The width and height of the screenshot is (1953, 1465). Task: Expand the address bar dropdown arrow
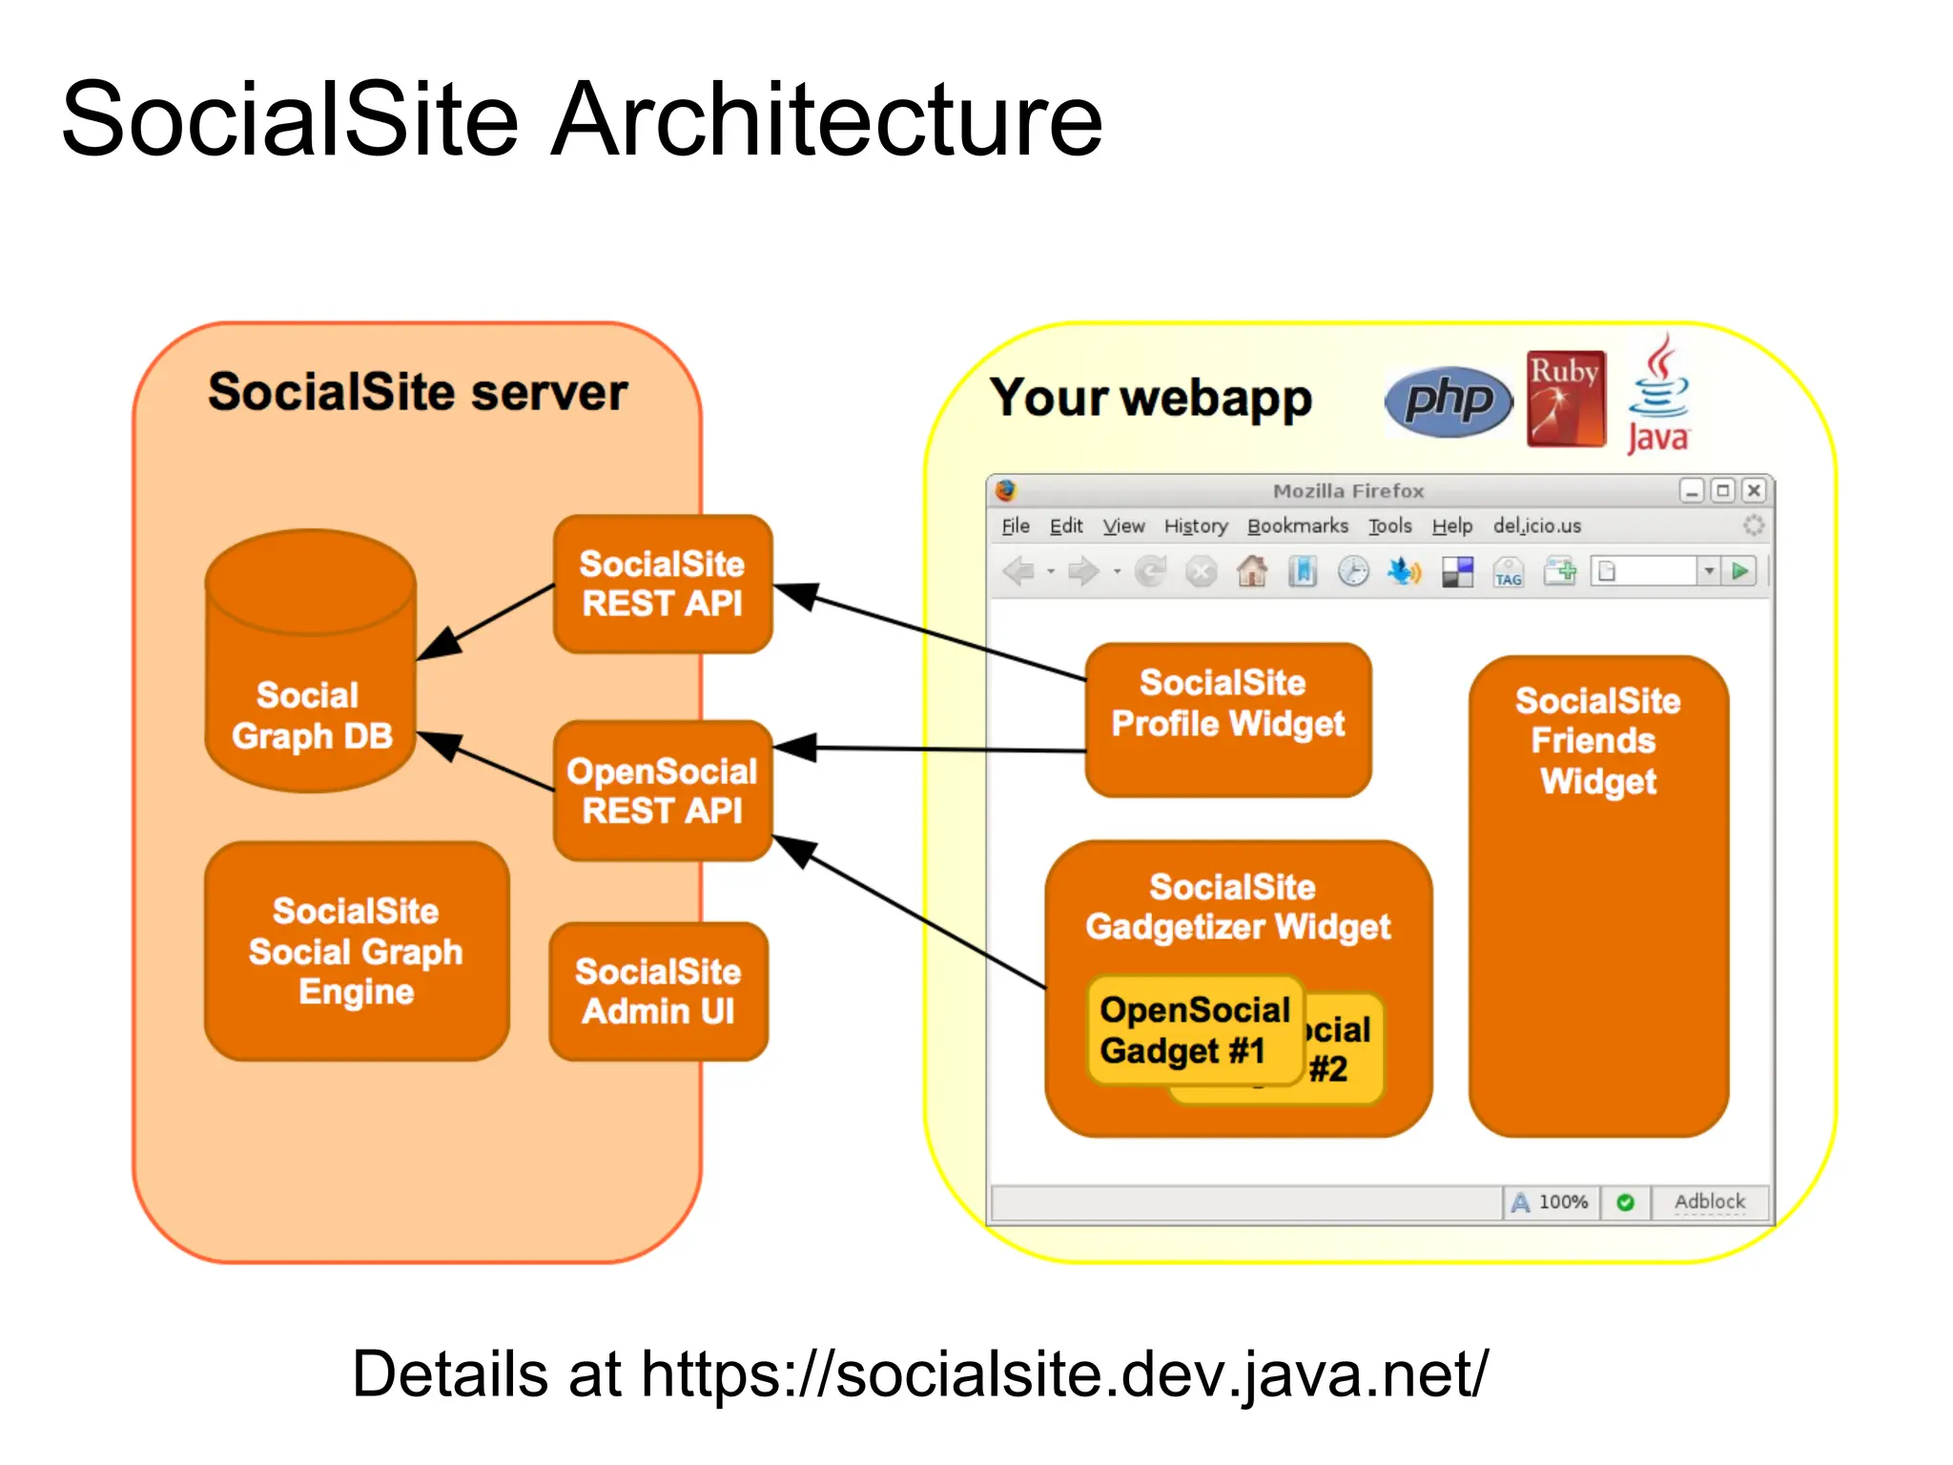coord(1709,571)
